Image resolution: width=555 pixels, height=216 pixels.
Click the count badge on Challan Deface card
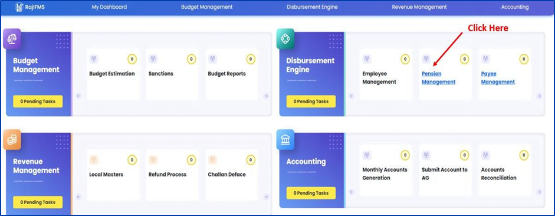pos(251,160)
